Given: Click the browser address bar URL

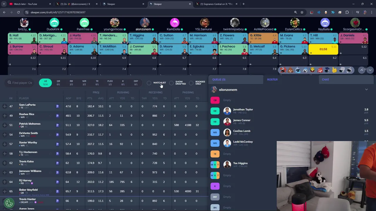Looking at the screenshot, I should tap(58, 12).
